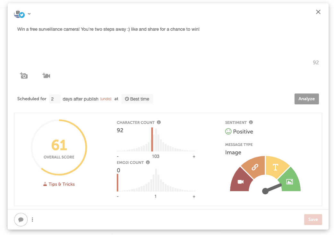This screenshot has height=235, width=334.
Task: Open the Tips & Tricks link
Action: click(59, 184)
